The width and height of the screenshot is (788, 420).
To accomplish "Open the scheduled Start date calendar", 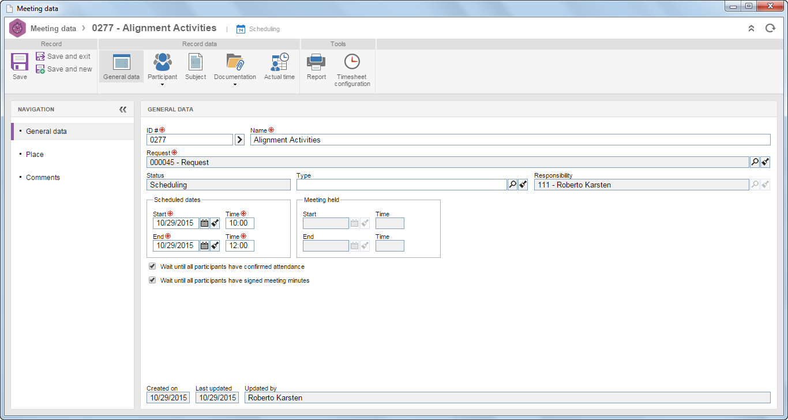I will pos(204,223).
